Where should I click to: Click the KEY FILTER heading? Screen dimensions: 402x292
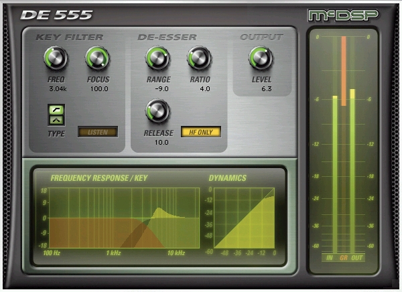69,38
